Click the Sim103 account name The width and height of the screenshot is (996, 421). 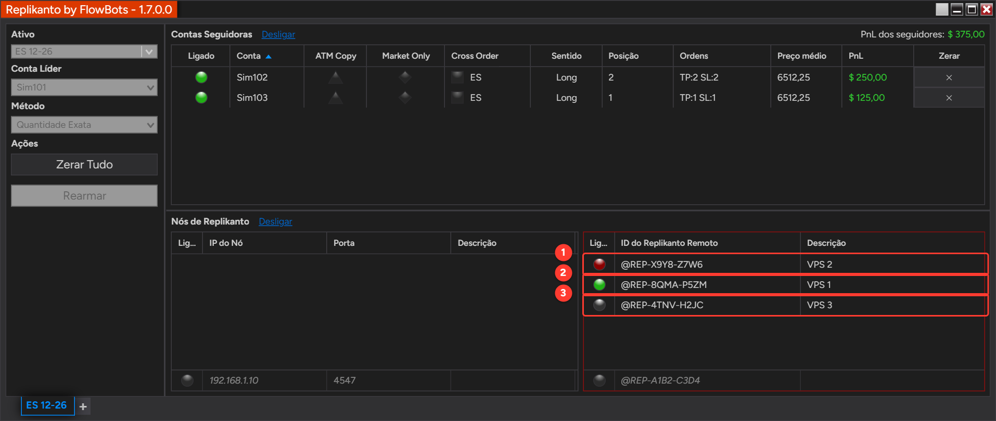[x=252, y=98]
